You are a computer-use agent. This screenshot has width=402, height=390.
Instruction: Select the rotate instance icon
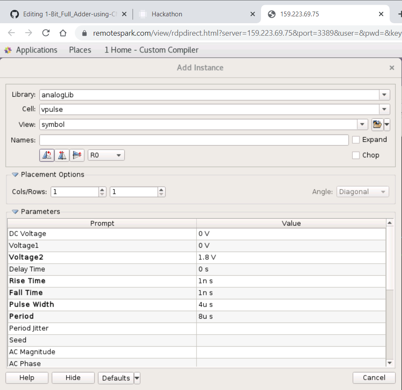(47, 155)
